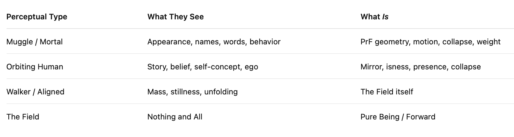
Task: Select the Orbiting Human row label
Action: [x=35, y=67]
